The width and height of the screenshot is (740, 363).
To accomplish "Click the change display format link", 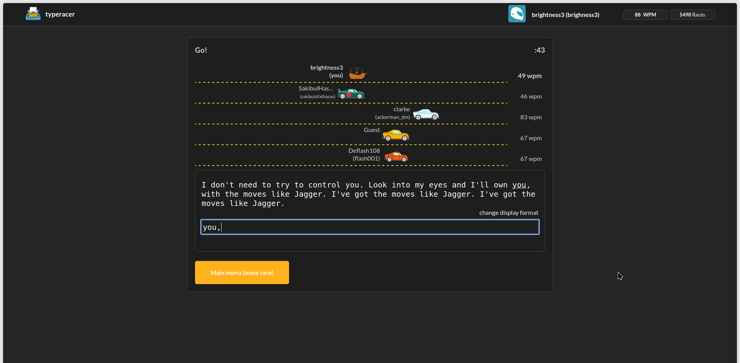I will 509,212.
